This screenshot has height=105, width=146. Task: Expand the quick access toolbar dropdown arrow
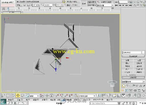[x=27, y=103]
